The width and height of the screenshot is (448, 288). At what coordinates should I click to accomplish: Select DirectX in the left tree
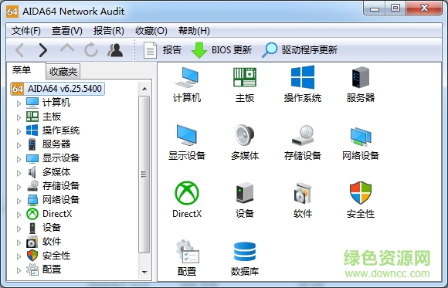(x=57, y=214)
